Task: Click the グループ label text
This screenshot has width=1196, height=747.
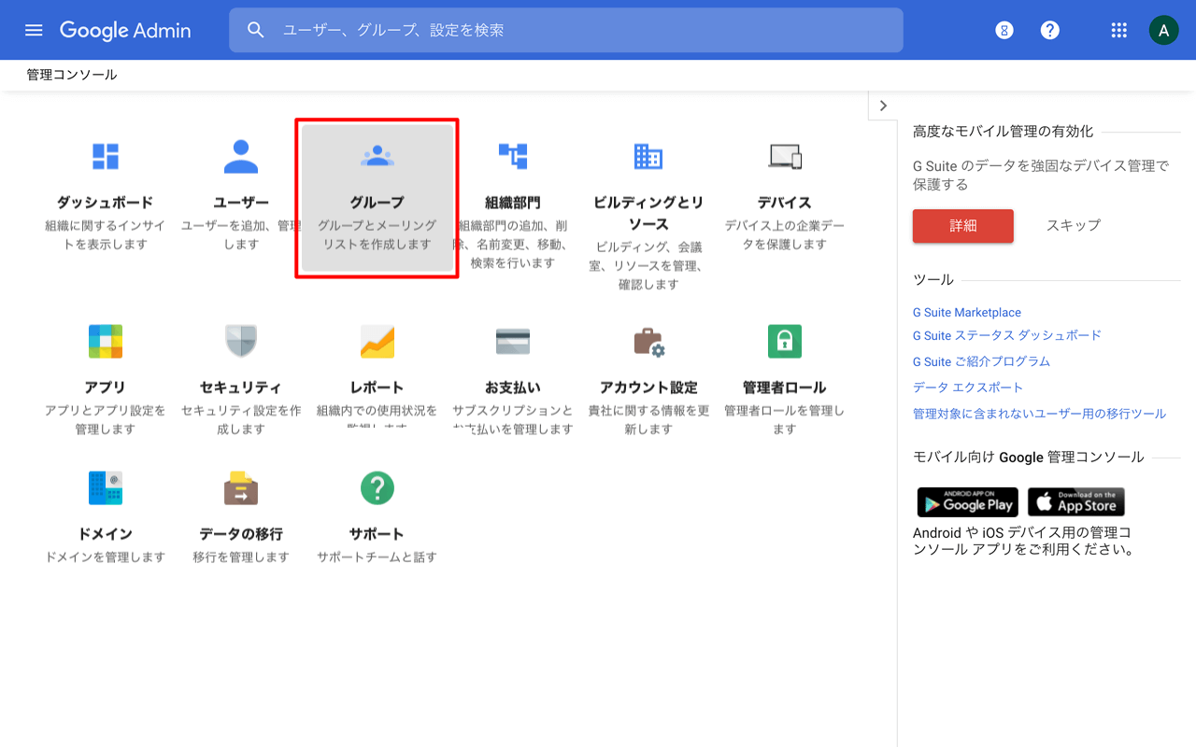Action: (377, 203)
